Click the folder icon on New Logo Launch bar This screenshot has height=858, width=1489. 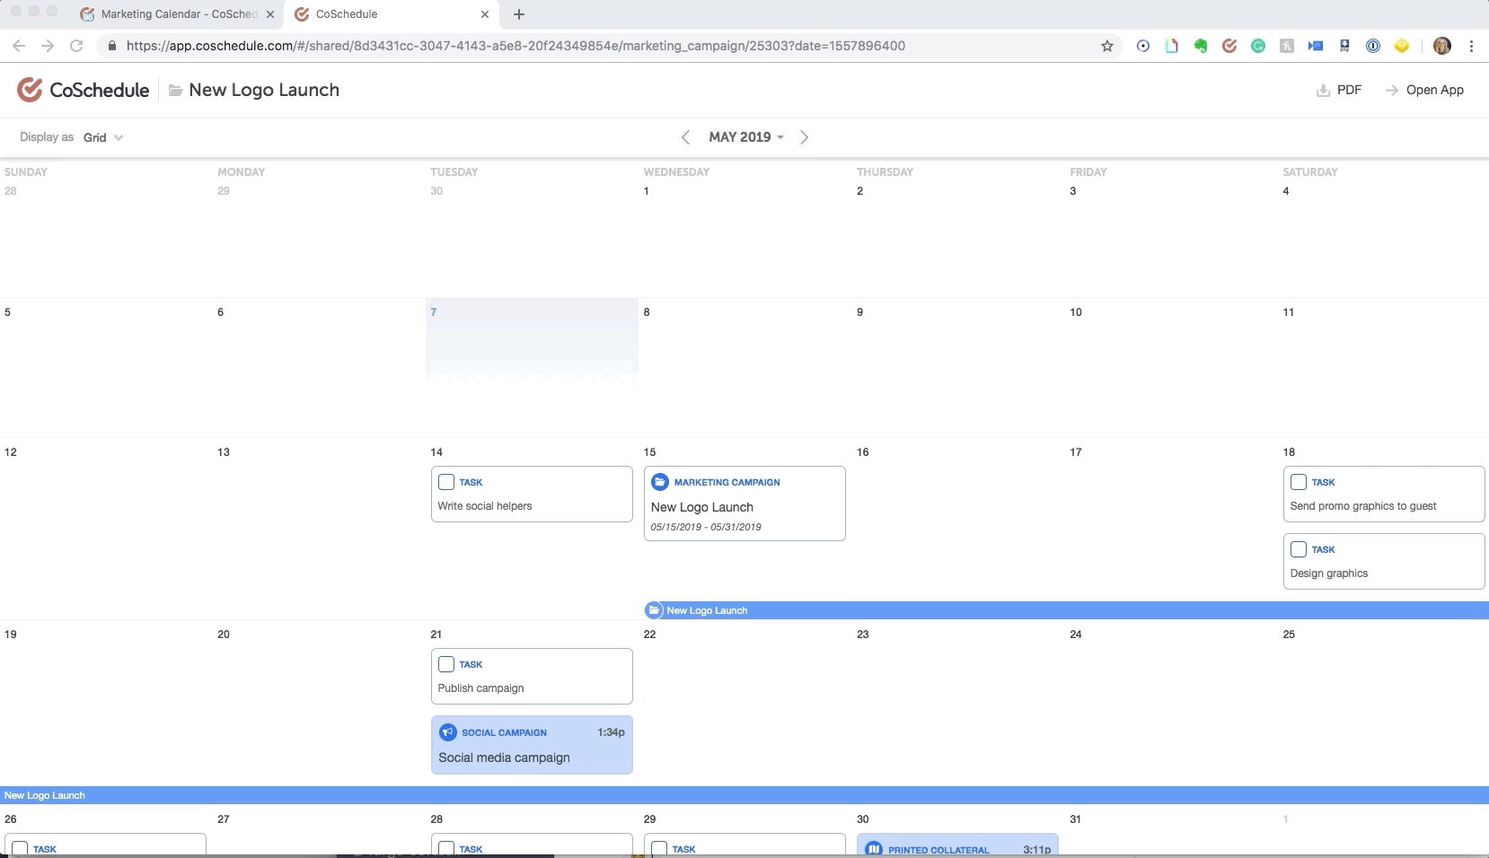pyautogui.click(x=655, y=610)
